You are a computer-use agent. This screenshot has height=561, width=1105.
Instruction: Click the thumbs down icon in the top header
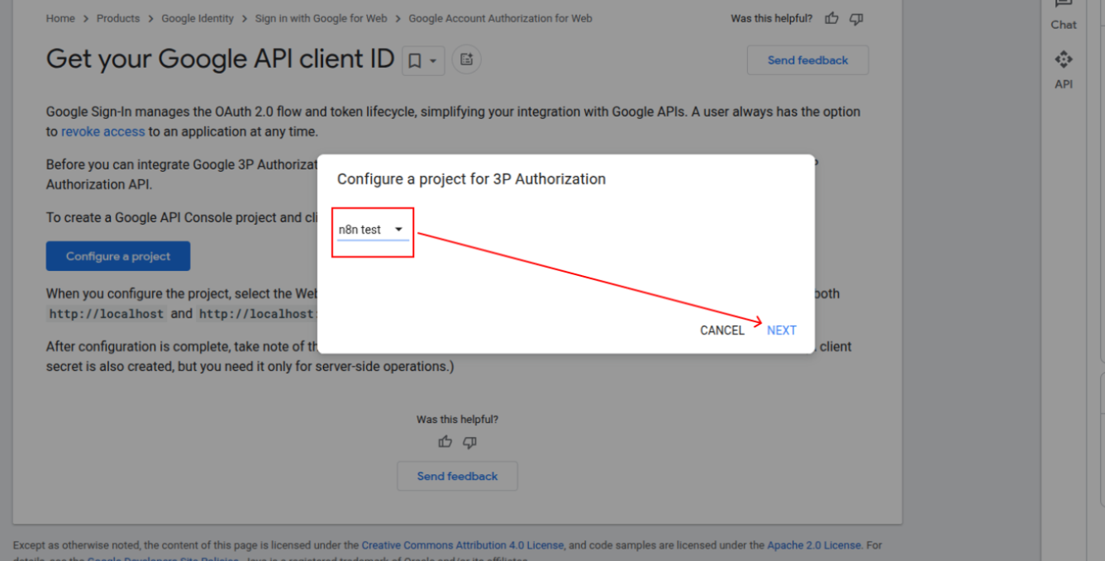pyautogui.click(x=856, y=18)
